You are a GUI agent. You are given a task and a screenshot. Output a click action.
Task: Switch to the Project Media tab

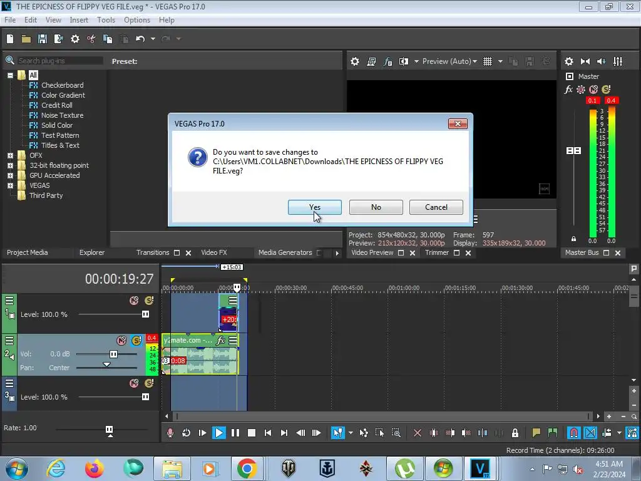tap(28, 253)
